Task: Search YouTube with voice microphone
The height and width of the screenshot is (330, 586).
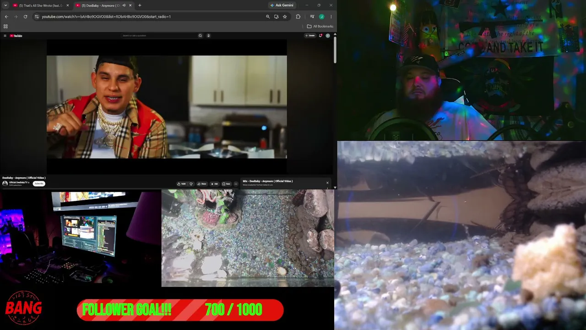Action: pyautogui.click(x=208, y=36)
